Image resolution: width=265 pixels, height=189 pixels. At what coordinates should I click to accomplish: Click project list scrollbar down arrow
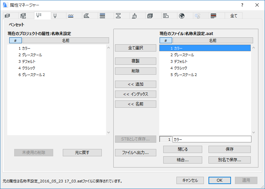(108, 132)
